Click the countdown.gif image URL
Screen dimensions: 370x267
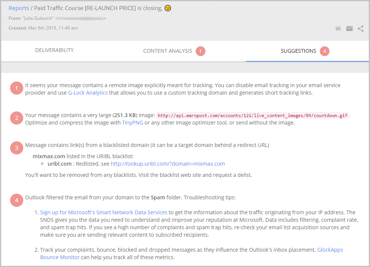(253, 116)
